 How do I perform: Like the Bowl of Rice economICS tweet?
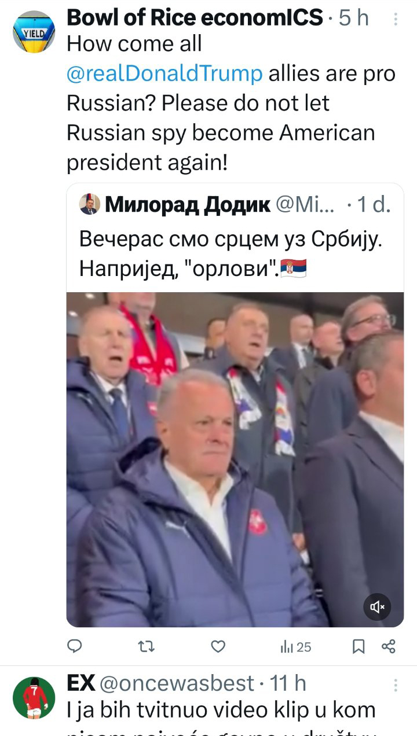pyautogui.click(x=218, y=646)
